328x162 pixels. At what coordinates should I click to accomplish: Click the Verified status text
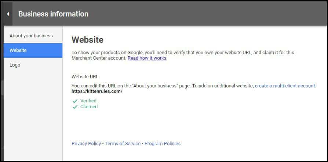(x=88, y=101)
